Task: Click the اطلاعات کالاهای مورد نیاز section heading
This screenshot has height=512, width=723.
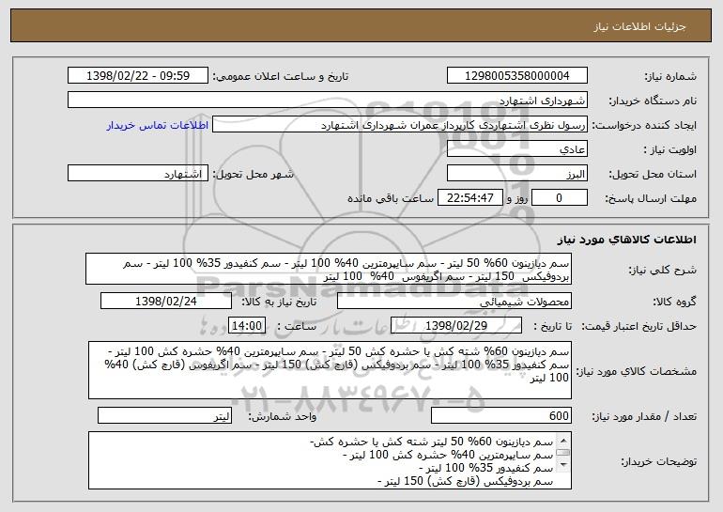Action: click(x=626, y=240)
